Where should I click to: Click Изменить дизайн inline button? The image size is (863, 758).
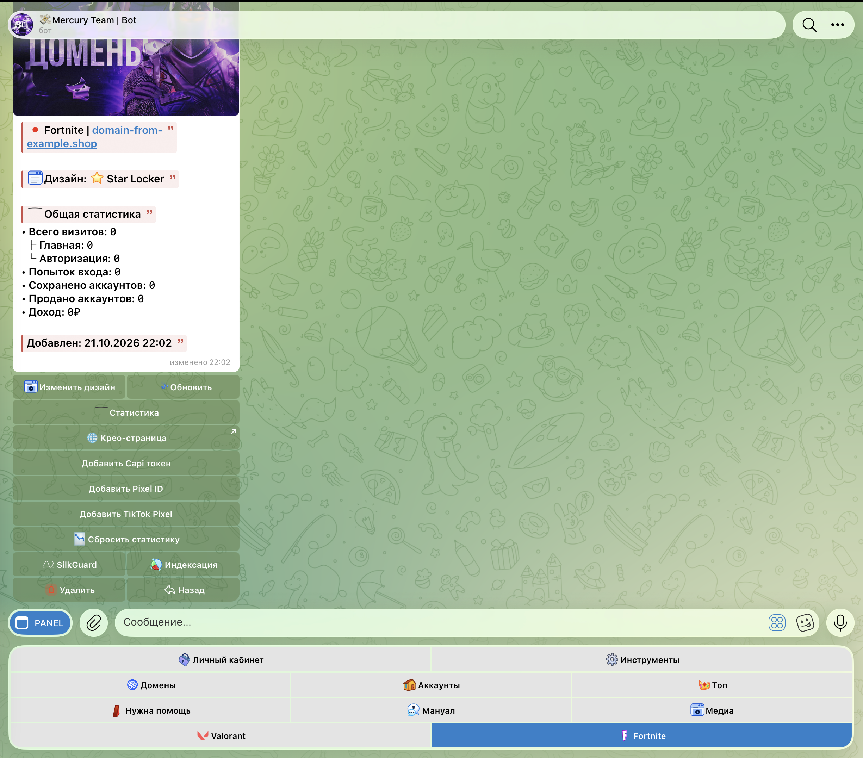[x=69, y=387]
